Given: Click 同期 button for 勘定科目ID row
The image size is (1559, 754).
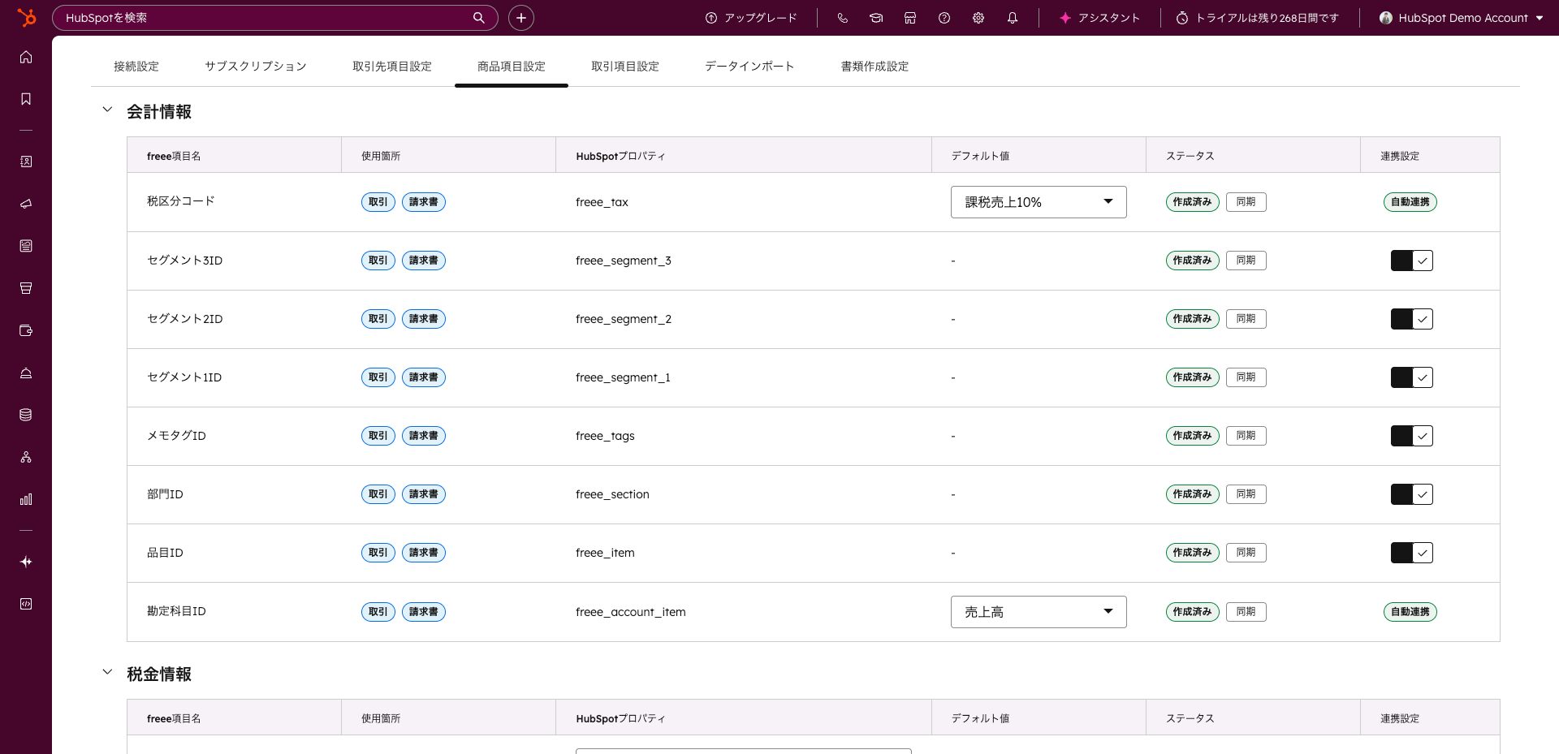Looking at the screenshot, I should coord(1246,612).
